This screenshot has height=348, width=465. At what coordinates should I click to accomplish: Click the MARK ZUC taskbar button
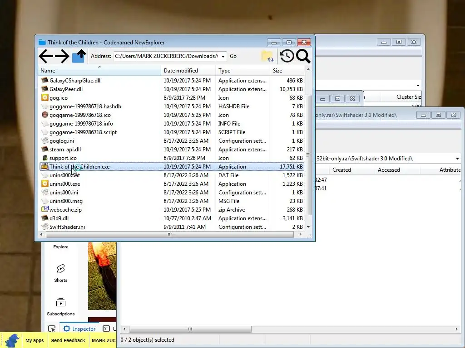coord(103,340)
